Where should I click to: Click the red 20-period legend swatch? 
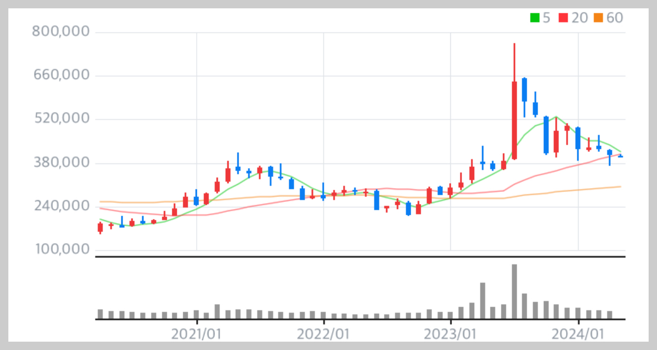click(x=563, y=18)
